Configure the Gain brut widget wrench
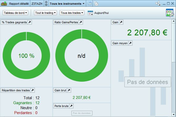 pyautogui.click(x=69, y=90)
